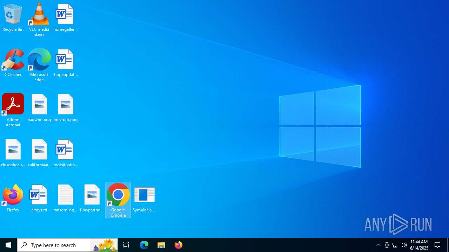Select the hopeupdat... Word document

pyautogui.click(x=65, y=63)
